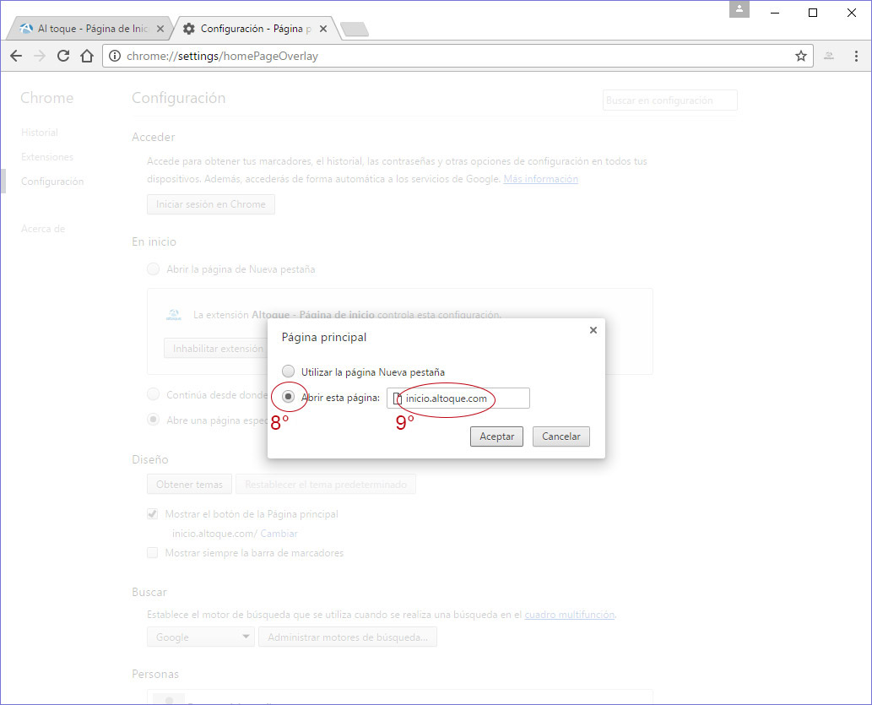Click the Inhabilitar extensión button

coord(216,349)
